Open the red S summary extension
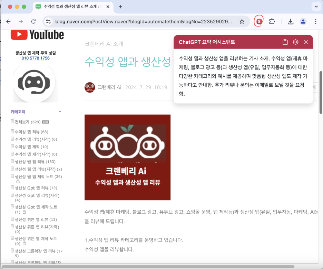Image resolution: width=323 pixels, height=269 pixels. click(x=259, y=21)
